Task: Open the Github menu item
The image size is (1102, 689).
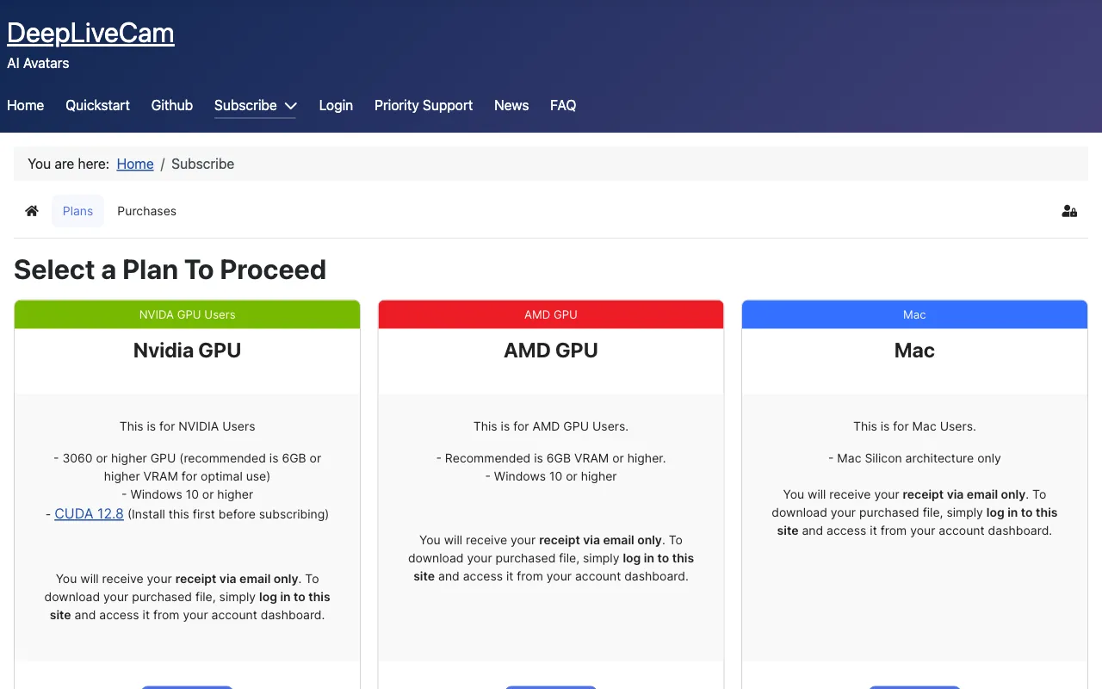Action: tap(172, 105)
